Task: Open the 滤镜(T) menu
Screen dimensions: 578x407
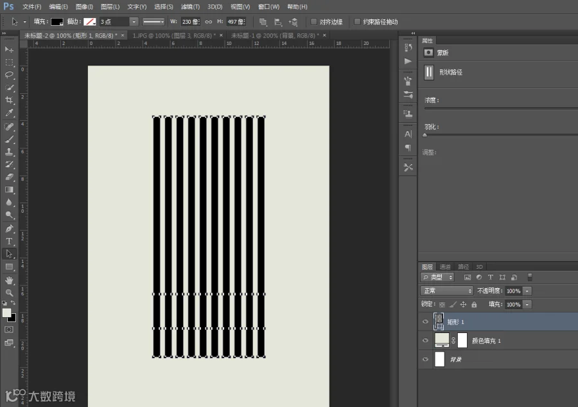Action: 190,6
